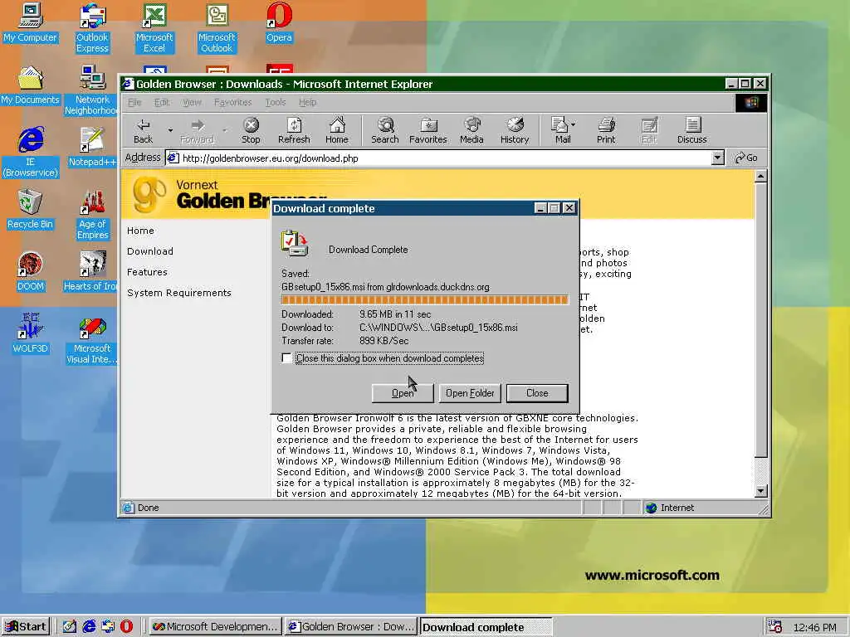850x637 pixels.
Task: Click the Open button in download dialog
Action: pos(403,393)
